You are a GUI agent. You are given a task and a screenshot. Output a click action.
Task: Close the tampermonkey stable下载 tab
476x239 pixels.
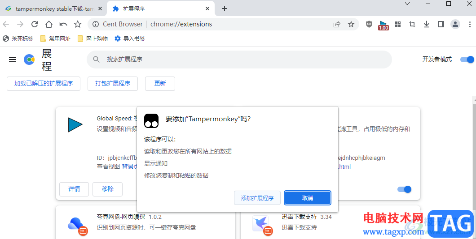101,9
